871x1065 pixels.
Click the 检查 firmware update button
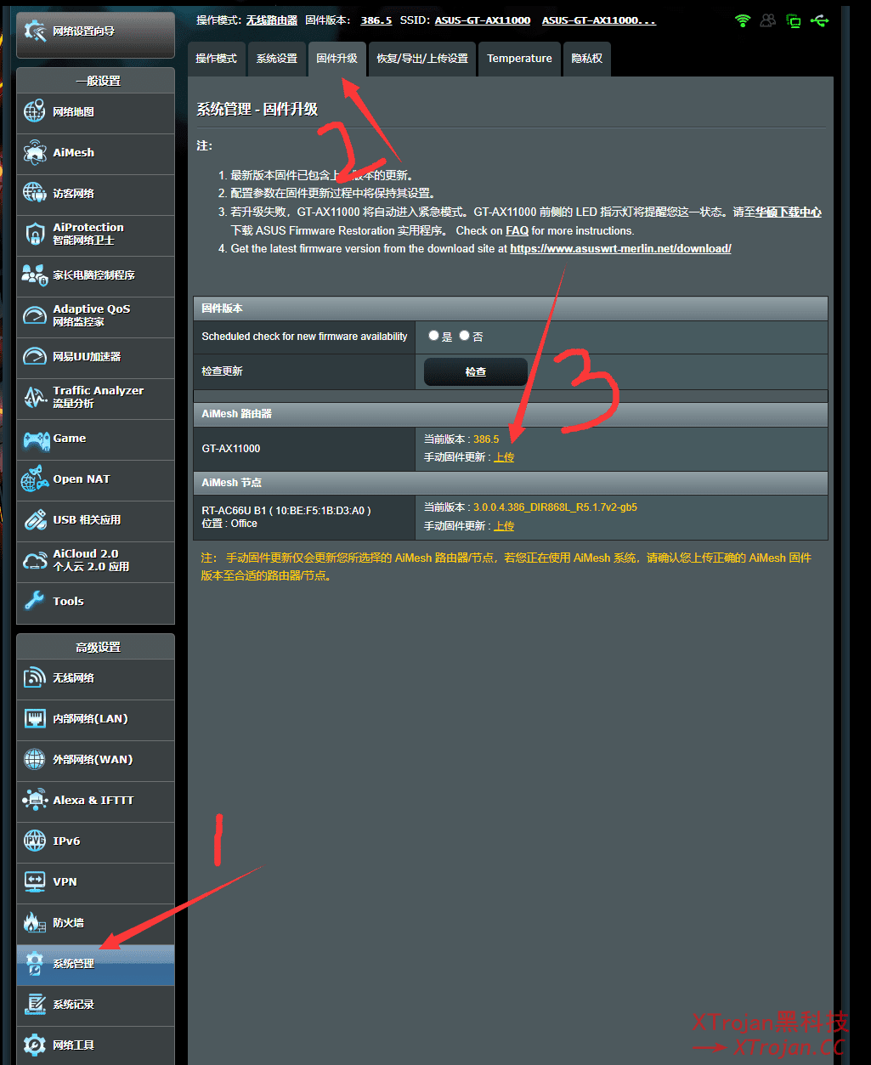(476, 371)
